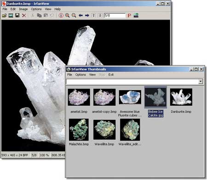Start slideshow from the toolbar icon
The image size is (207, 180).
[x=11, y=16]
